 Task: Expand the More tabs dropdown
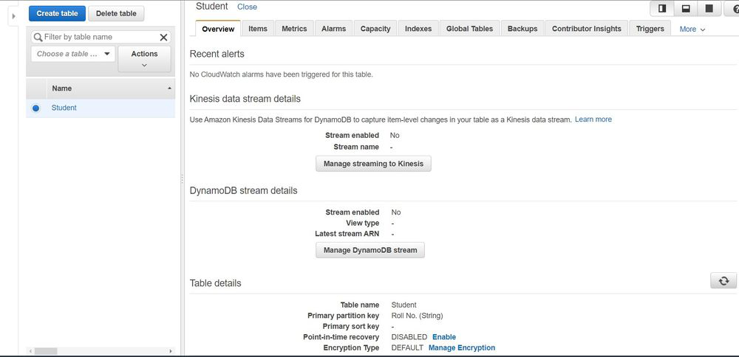click(692, 30)
